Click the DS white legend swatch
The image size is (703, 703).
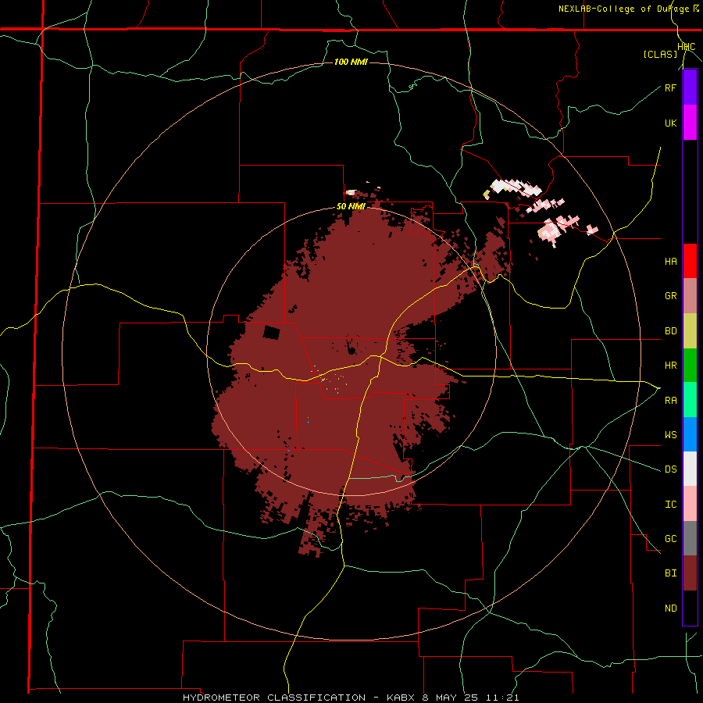tap(690, 469)
